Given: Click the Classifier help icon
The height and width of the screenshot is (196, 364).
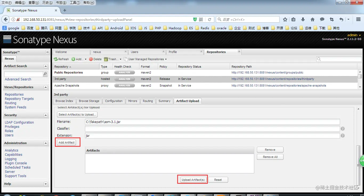Looking at the screenshot, I should 343,129.
